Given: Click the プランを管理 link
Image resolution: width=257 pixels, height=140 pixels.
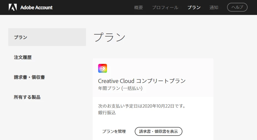Looking at the screenshot, I should point(114,131).
